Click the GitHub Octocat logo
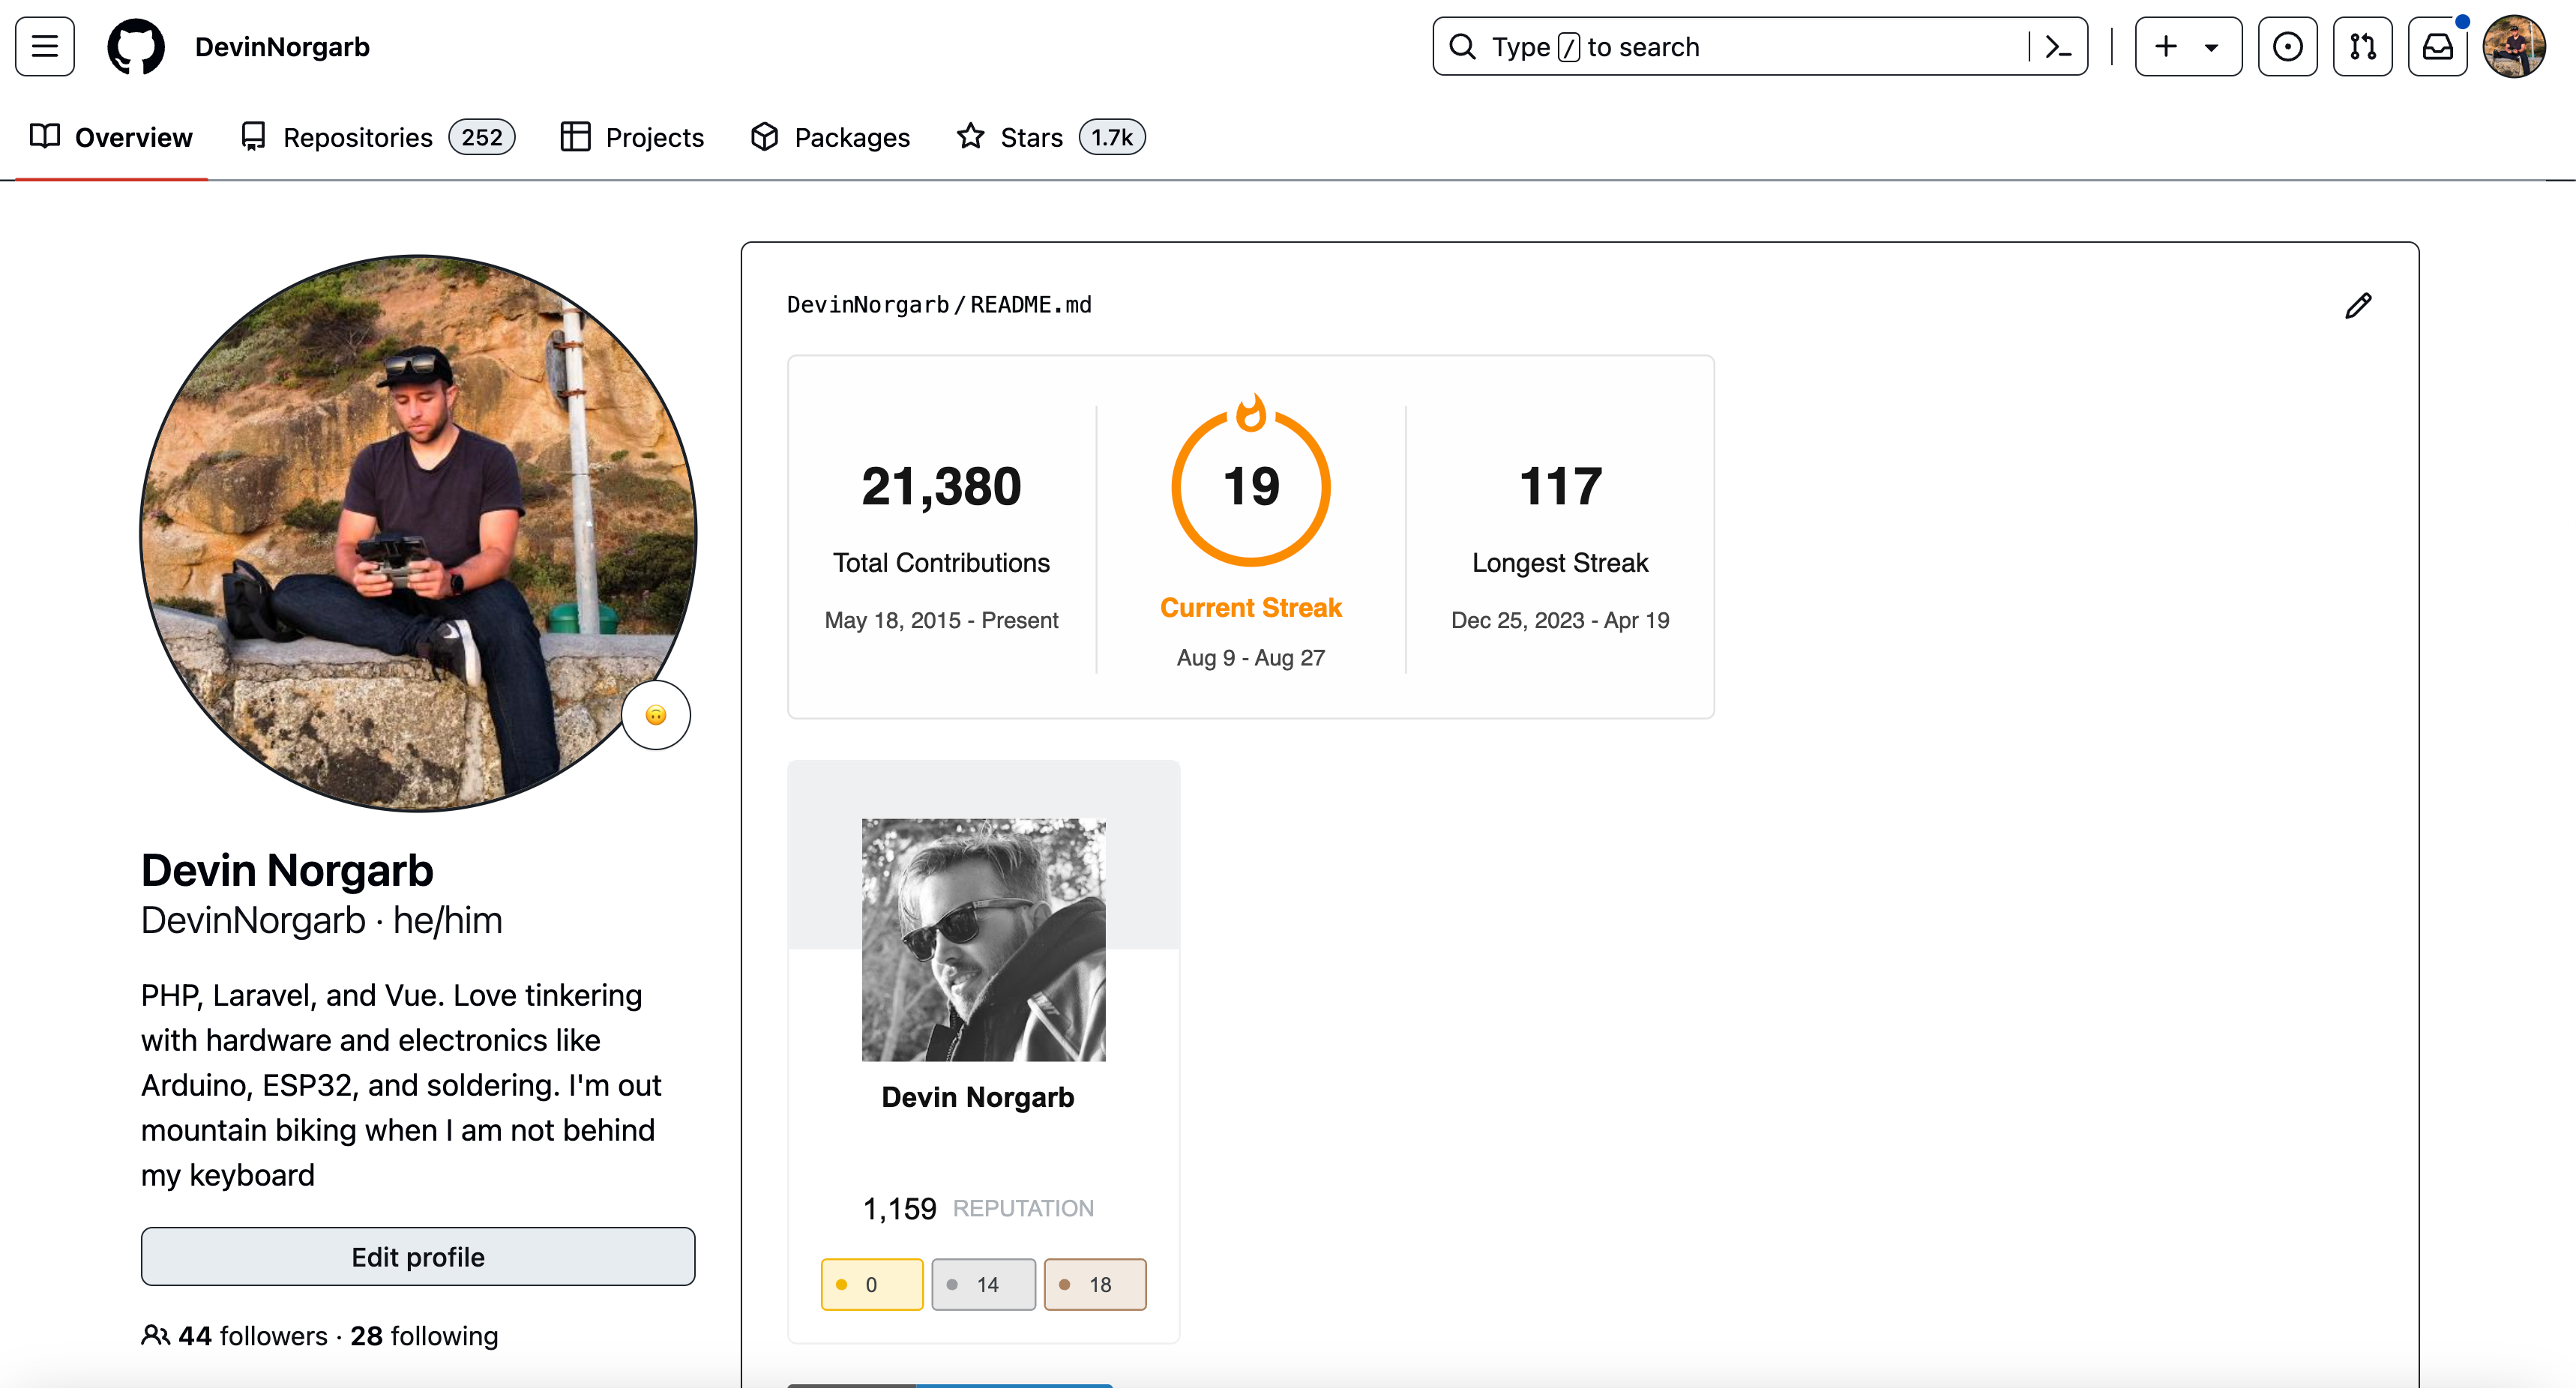Image resolution: width=2576 pixels, height=1388 pixels. (x=136, y=47)
